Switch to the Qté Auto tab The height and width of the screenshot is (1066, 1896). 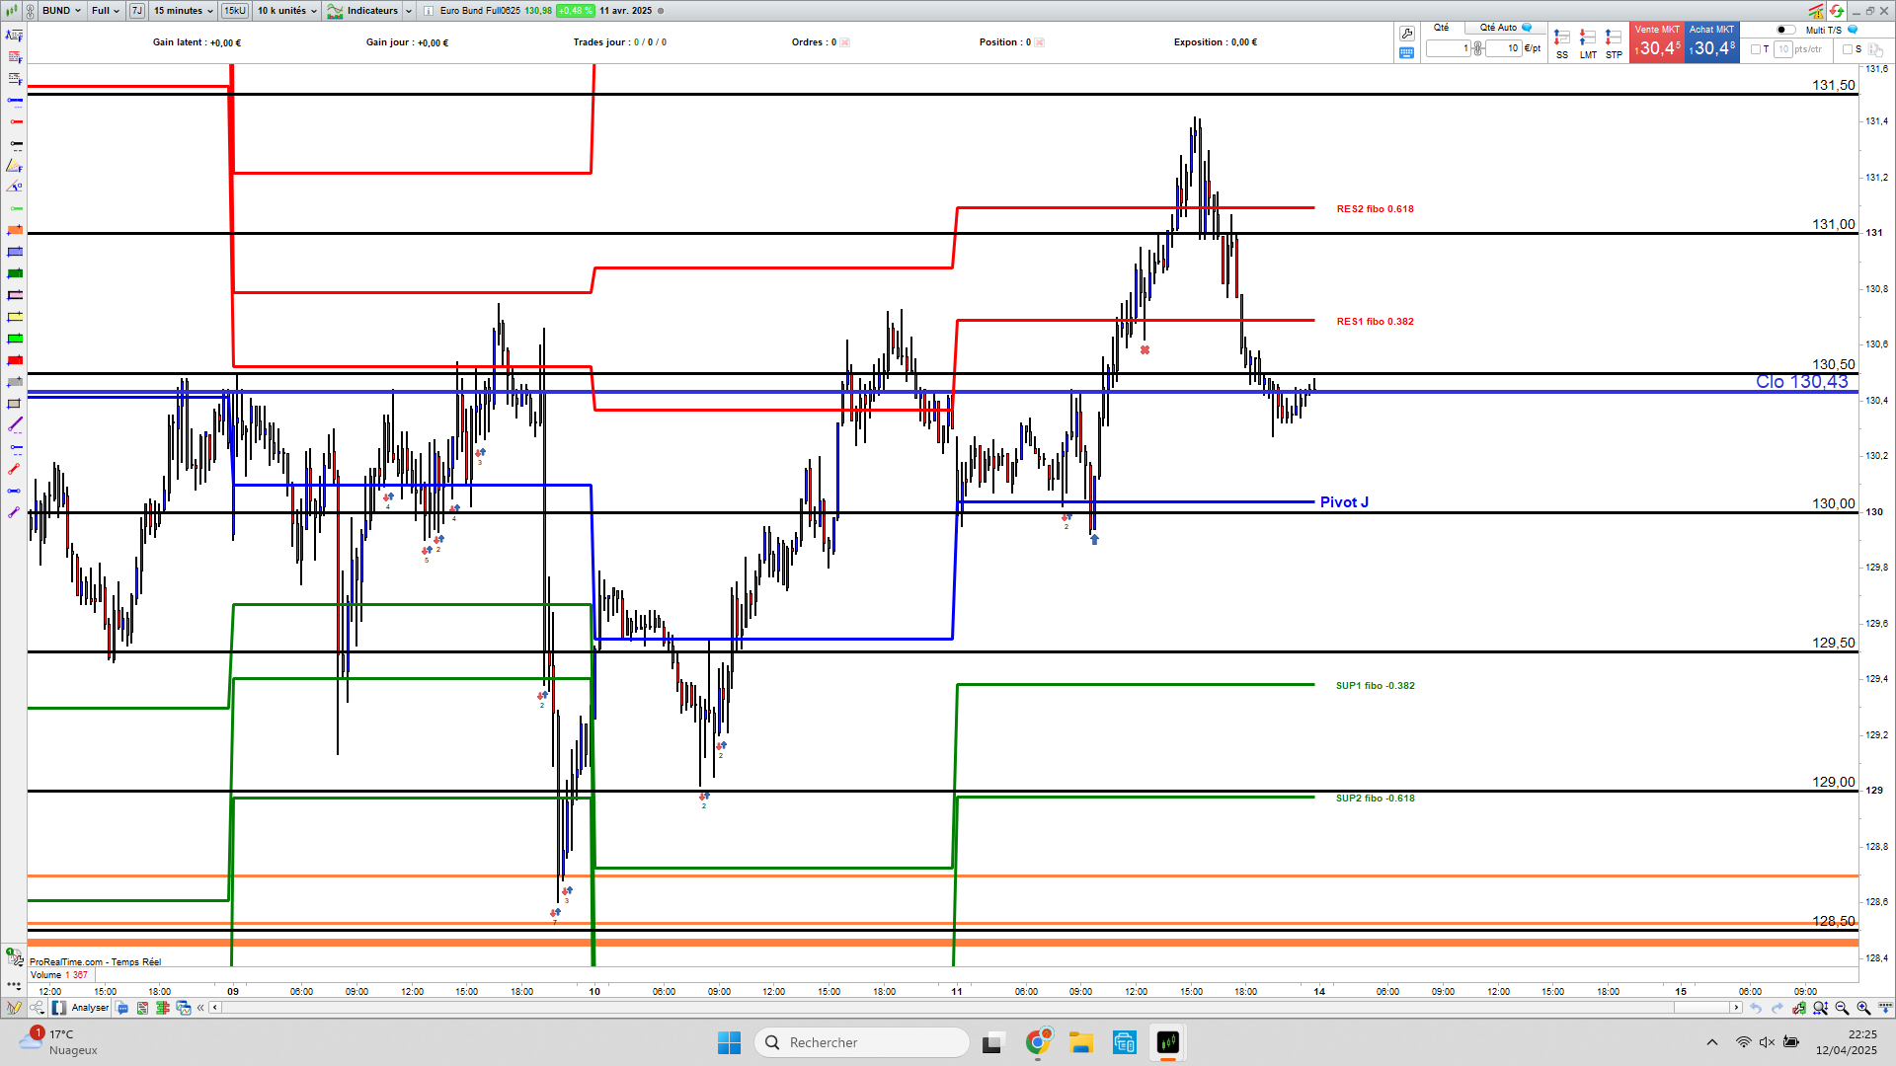pyautogui.click(x=1499, y=28)
